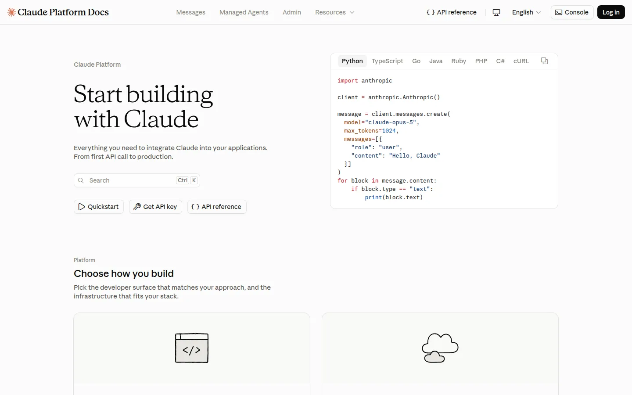Go to Managed Agents section
The image size is (632, 395).
244,12
